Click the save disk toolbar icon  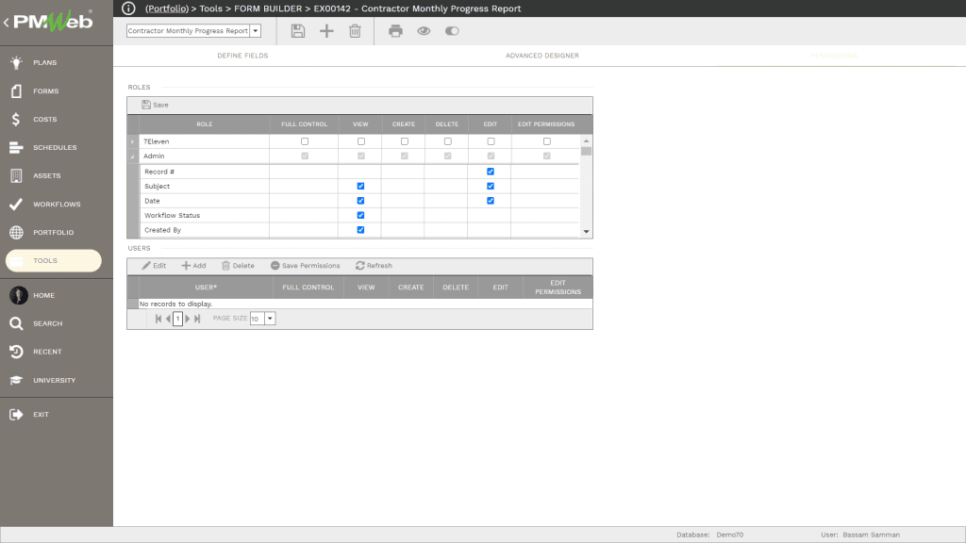tap(297, 31)
